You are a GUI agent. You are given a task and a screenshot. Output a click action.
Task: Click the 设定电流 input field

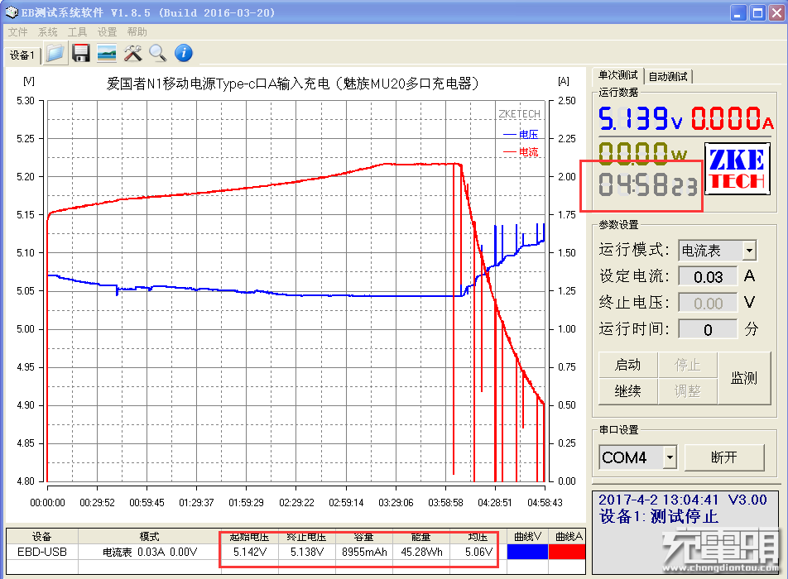point(708,277)
